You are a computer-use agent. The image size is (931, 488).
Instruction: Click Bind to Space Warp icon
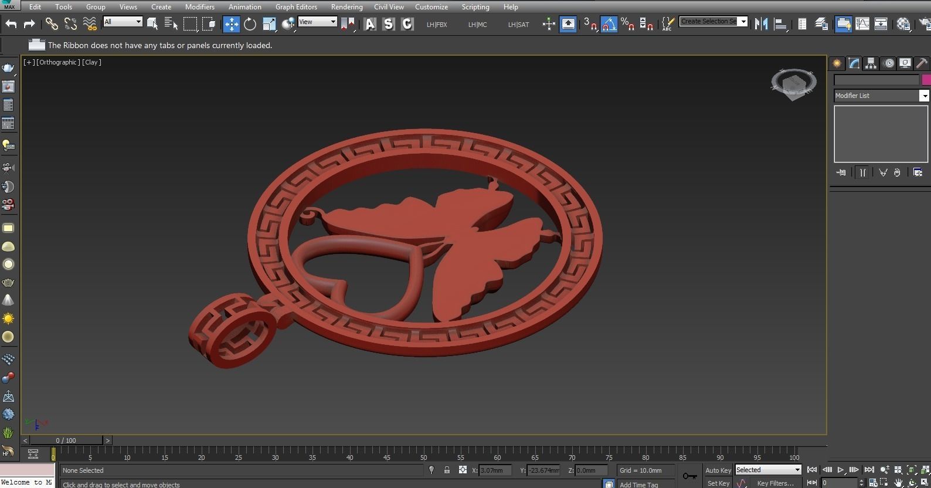click(89, 24)
